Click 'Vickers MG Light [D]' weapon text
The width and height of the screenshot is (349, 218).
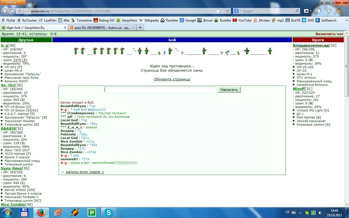(313, 110)
